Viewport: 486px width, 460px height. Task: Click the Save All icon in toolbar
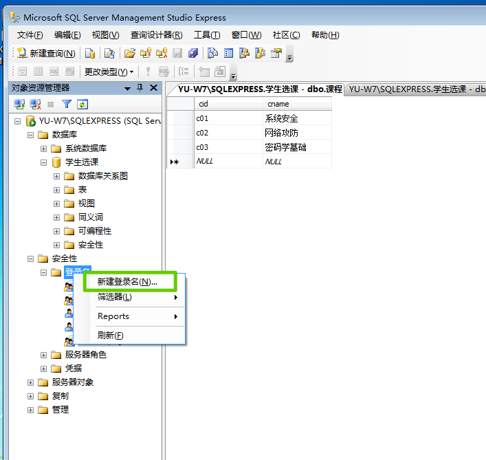(x=192, y=54)
